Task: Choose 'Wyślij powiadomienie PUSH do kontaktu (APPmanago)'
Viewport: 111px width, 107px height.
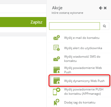Action: tap(84, 91)
